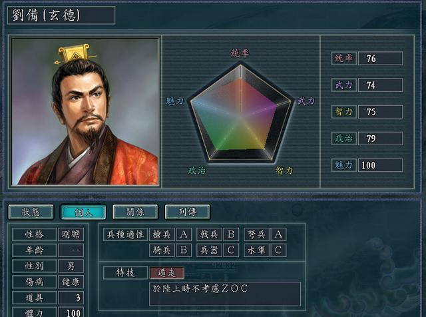Click the 水軍 aptitude grade C

(278, 250)
